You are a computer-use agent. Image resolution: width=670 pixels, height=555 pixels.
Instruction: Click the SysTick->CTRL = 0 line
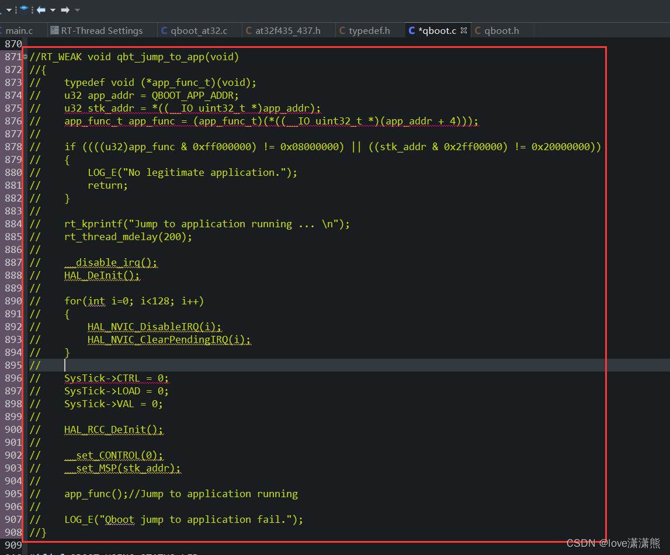click(x=117, y=378)
